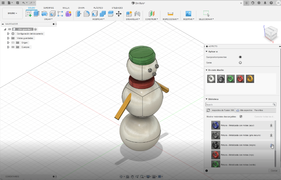Switch to the PLÁSTICO tab

(x=98, y=8)
